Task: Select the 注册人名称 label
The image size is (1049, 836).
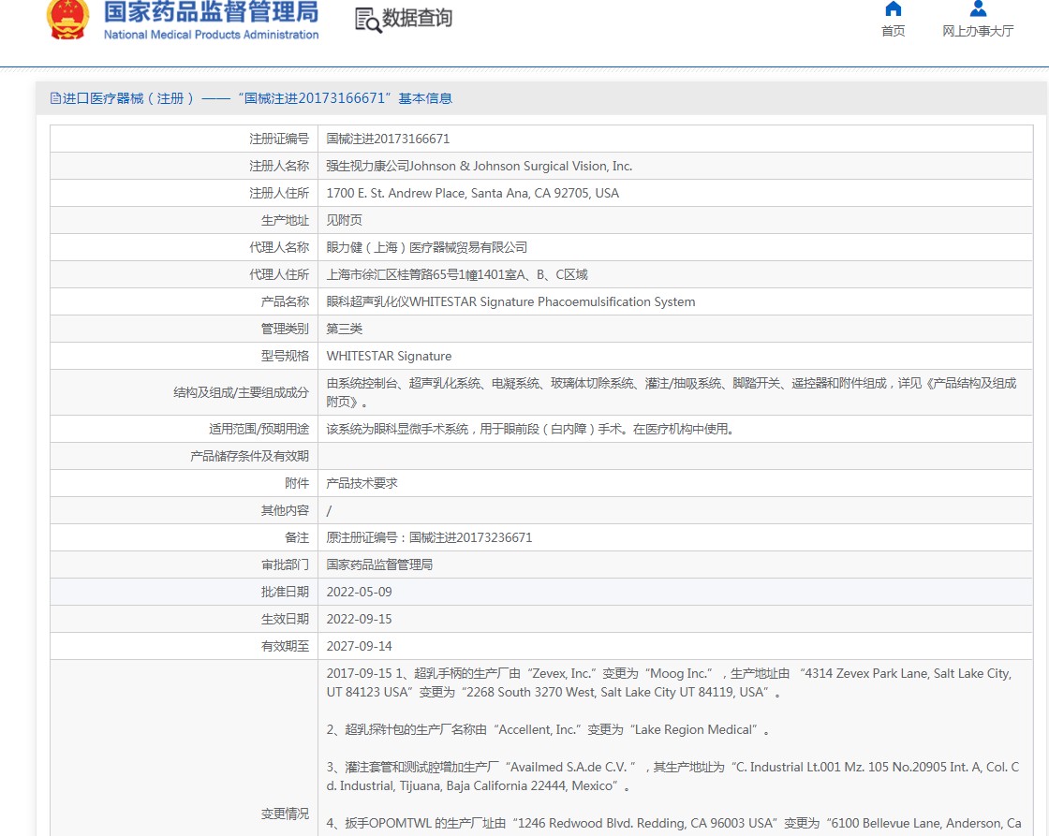Action: [x=279, y=166]
